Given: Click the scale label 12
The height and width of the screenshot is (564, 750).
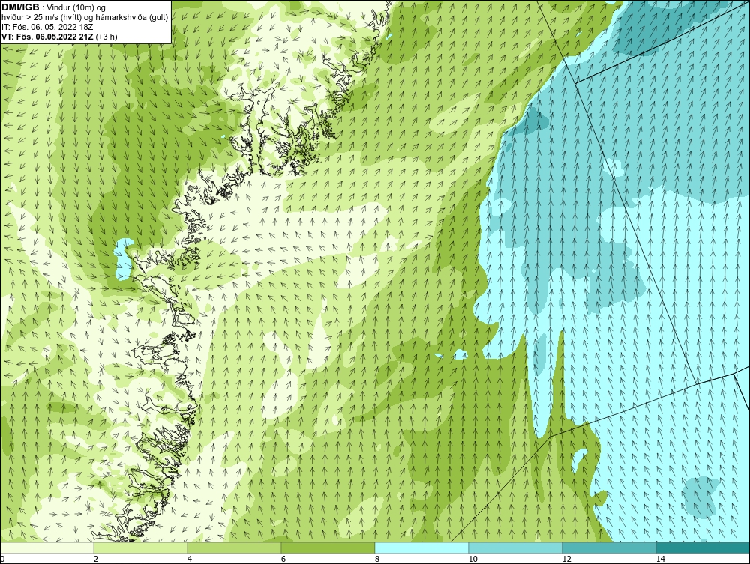Looking at the screenshot, I should 567,560.
